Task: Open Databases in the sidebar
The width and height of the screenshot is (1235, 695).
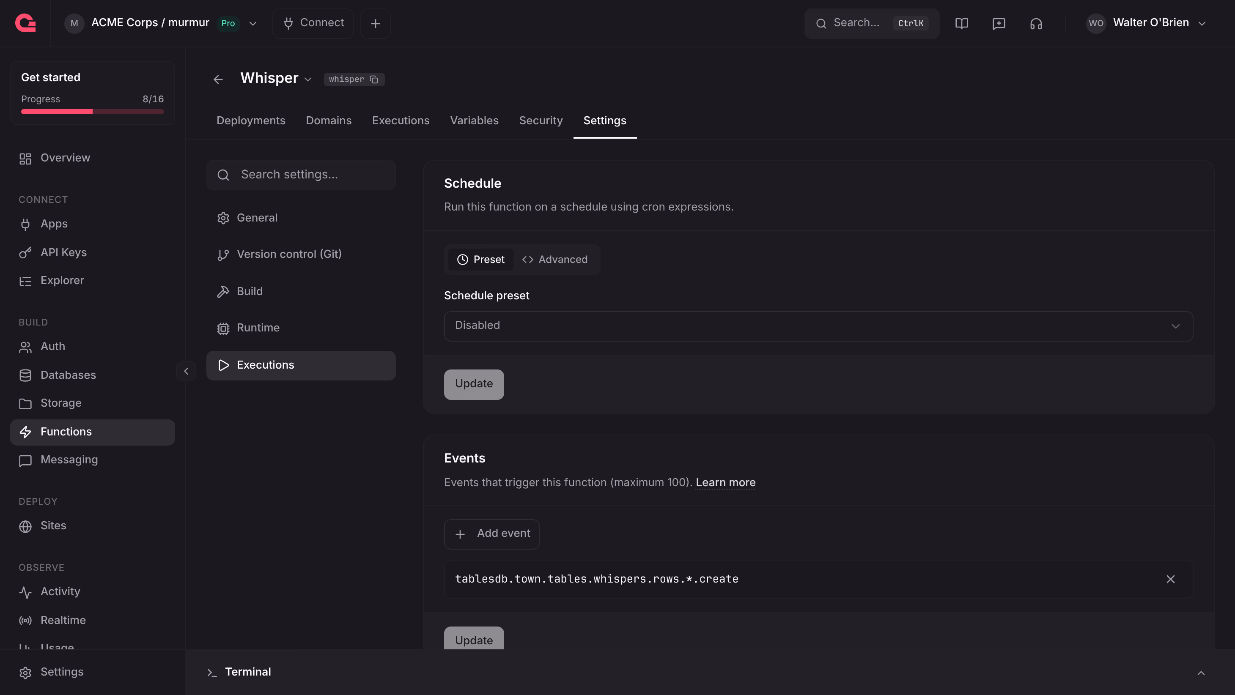Action: [93, 375]
